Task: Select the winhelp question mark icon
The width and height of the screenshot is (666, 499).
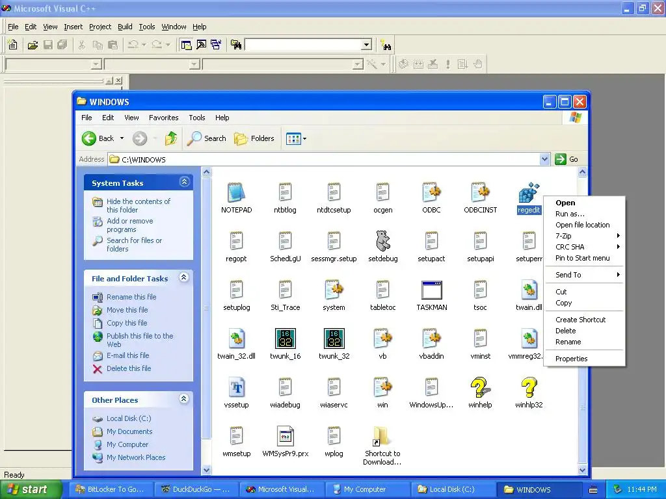Action: click(480, 387)
